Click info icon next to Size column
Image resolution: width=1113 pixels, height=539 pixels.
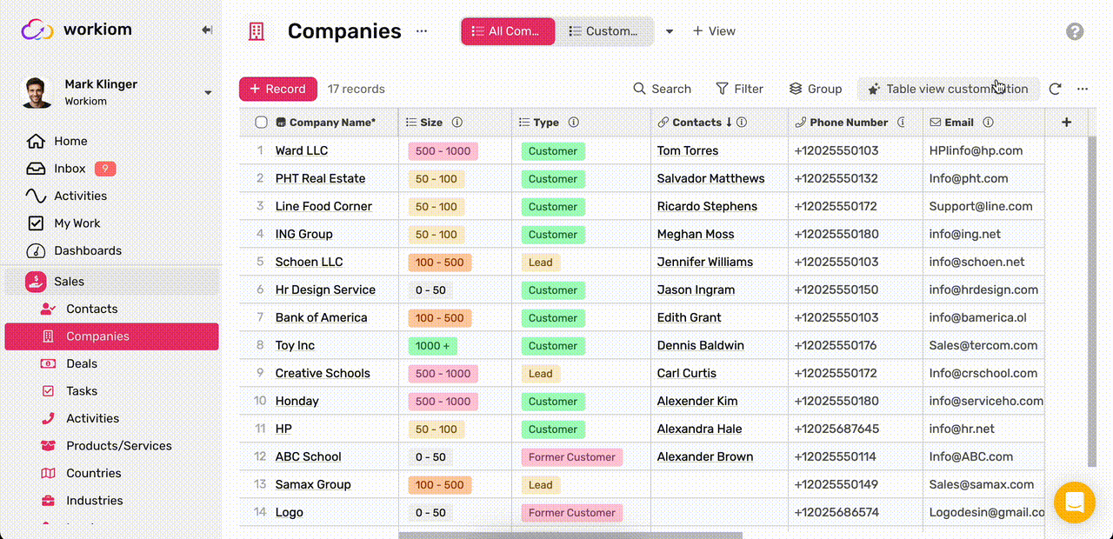point(457,123)
